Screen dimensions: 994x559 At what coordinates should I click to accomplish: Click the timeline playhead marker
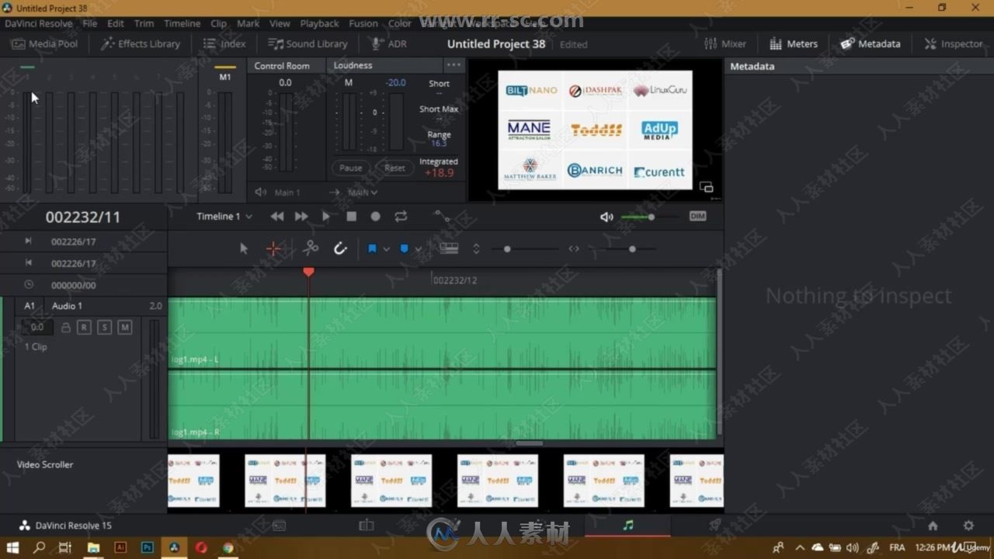point(308,272)
